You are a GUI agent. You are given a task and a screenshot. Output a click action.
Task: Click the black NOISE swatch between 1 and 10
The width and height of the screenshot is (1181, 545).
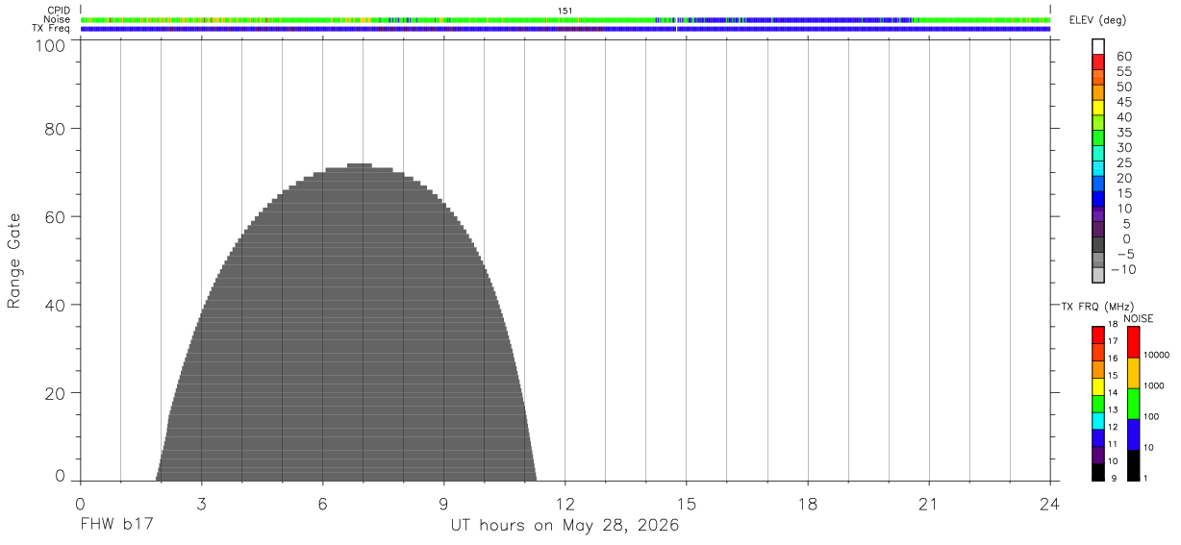pyautogui.click(x=1134, y=465)
